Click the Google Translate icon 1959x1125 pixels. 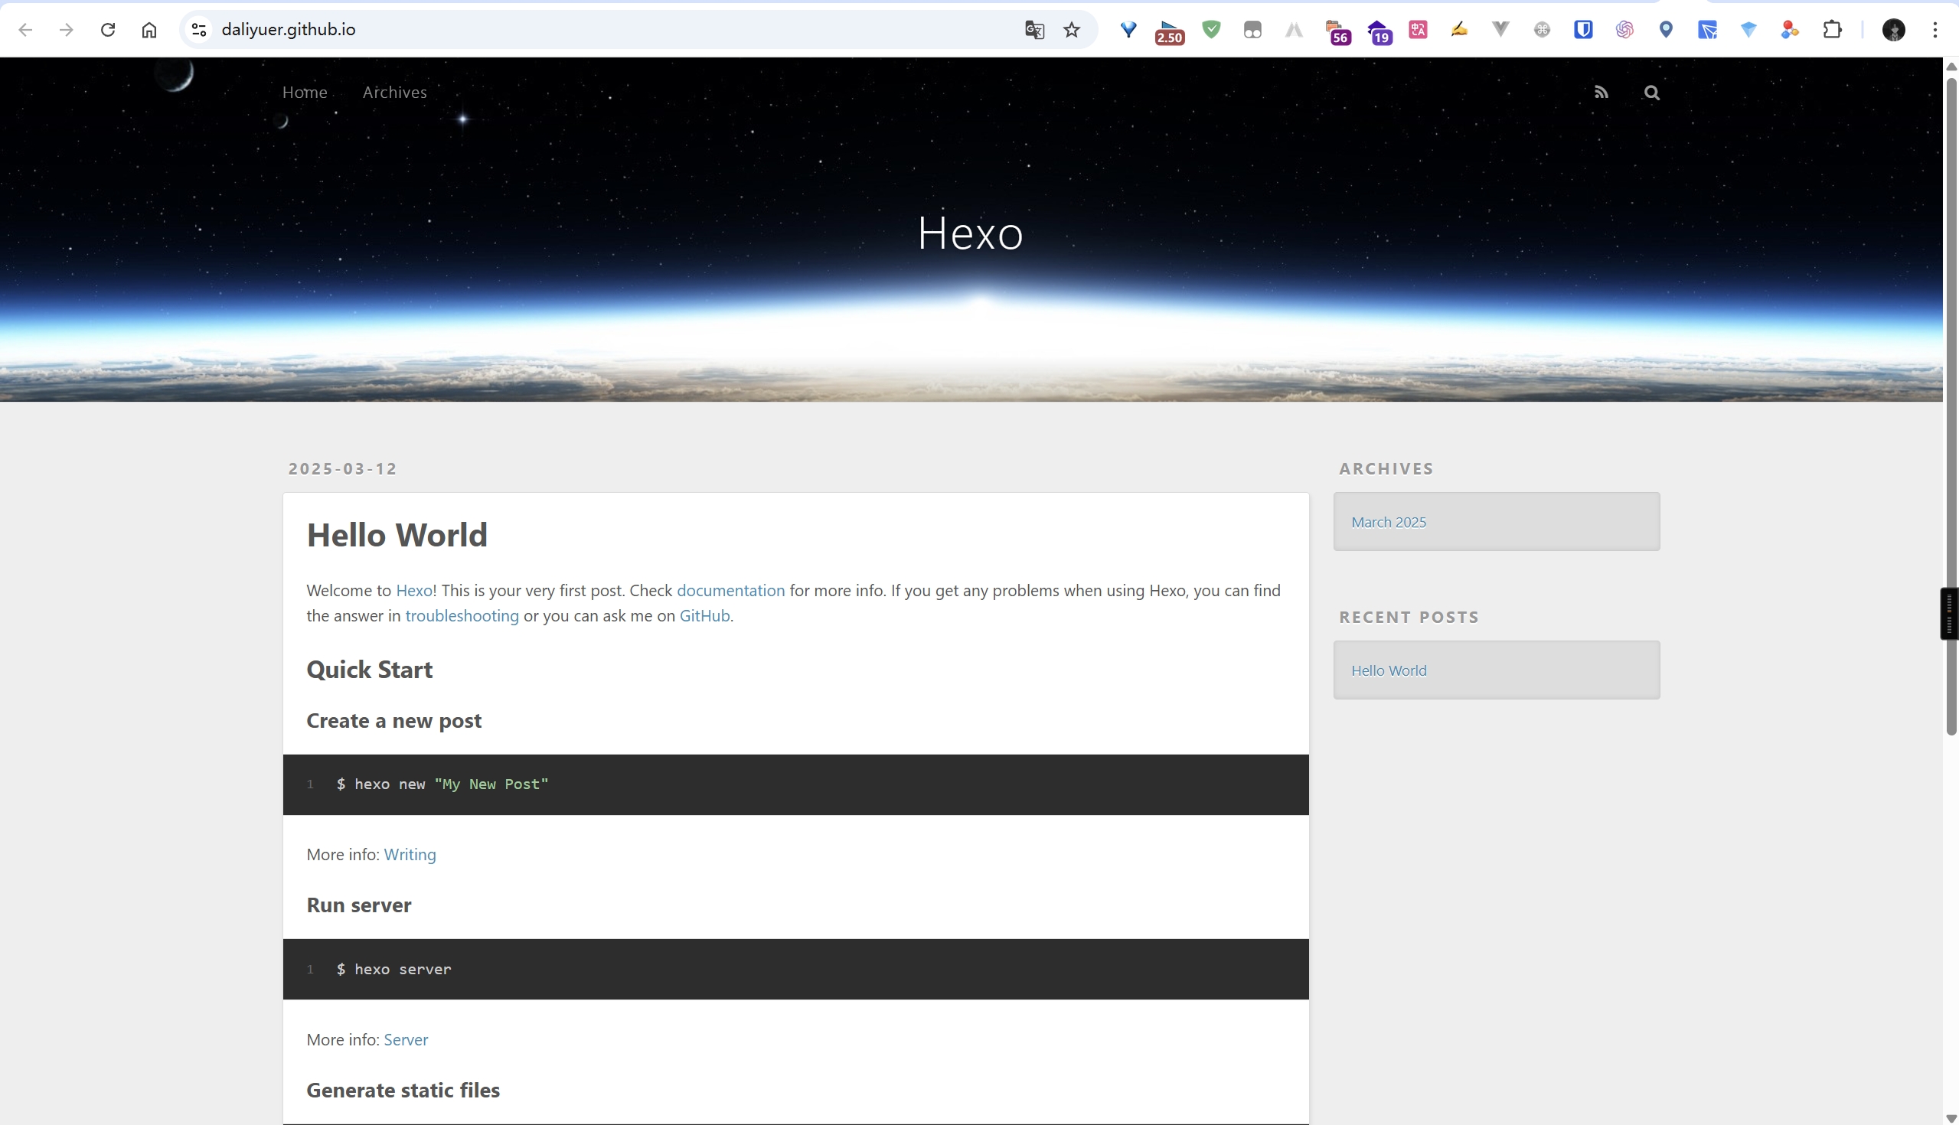coord(1034,30)
